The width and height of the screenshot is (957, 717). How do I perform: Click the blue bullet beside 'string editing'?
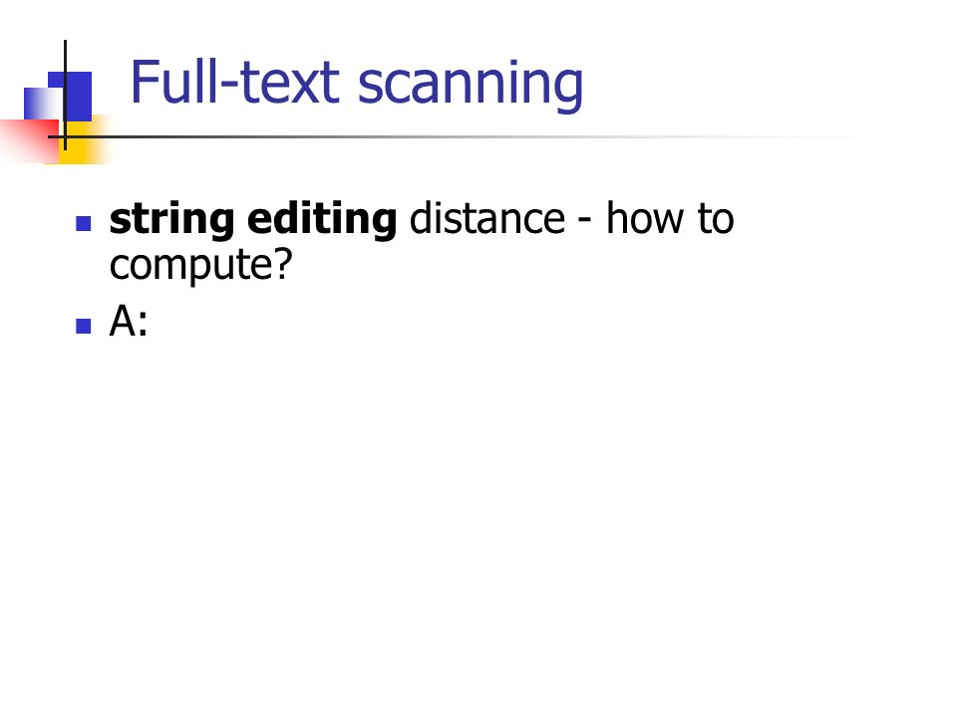(84, 224)
